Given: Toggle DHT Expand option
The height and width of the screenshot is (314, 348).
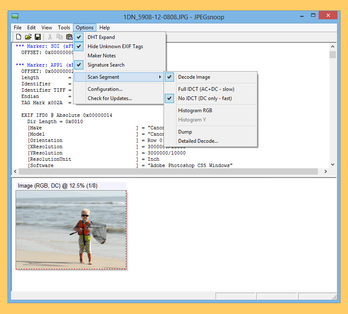Looking at the screenshot, I should (119, 37).
